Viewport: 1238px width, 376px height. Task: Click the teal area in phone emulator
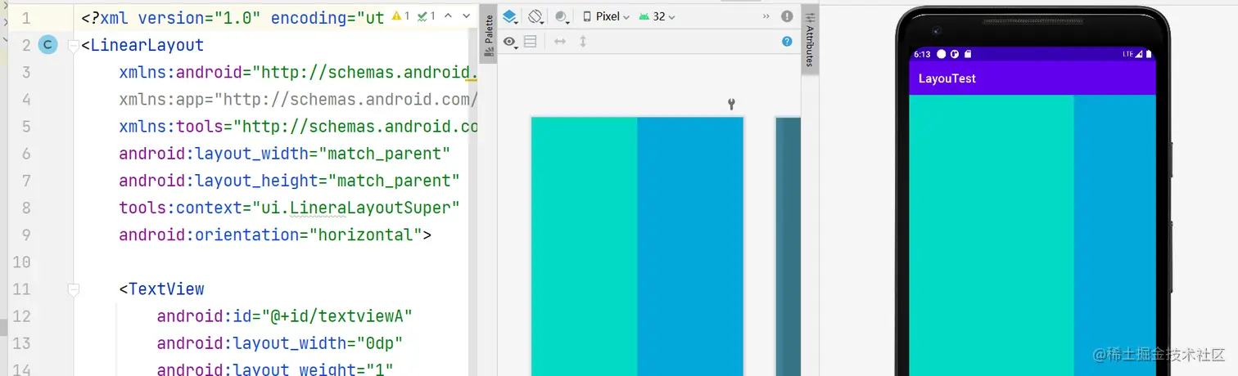click(x=992, y=235)
